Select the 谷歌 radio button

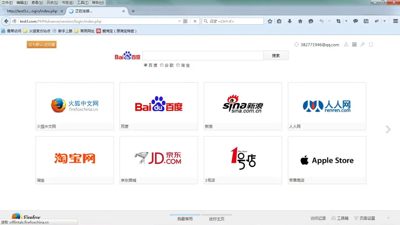tap(162, 65)
